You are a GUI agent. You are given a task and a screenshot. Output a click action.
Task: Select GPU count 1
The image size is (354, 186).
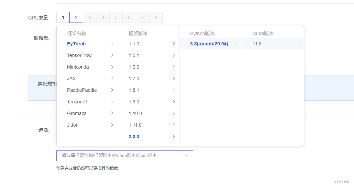coord(63,17)
